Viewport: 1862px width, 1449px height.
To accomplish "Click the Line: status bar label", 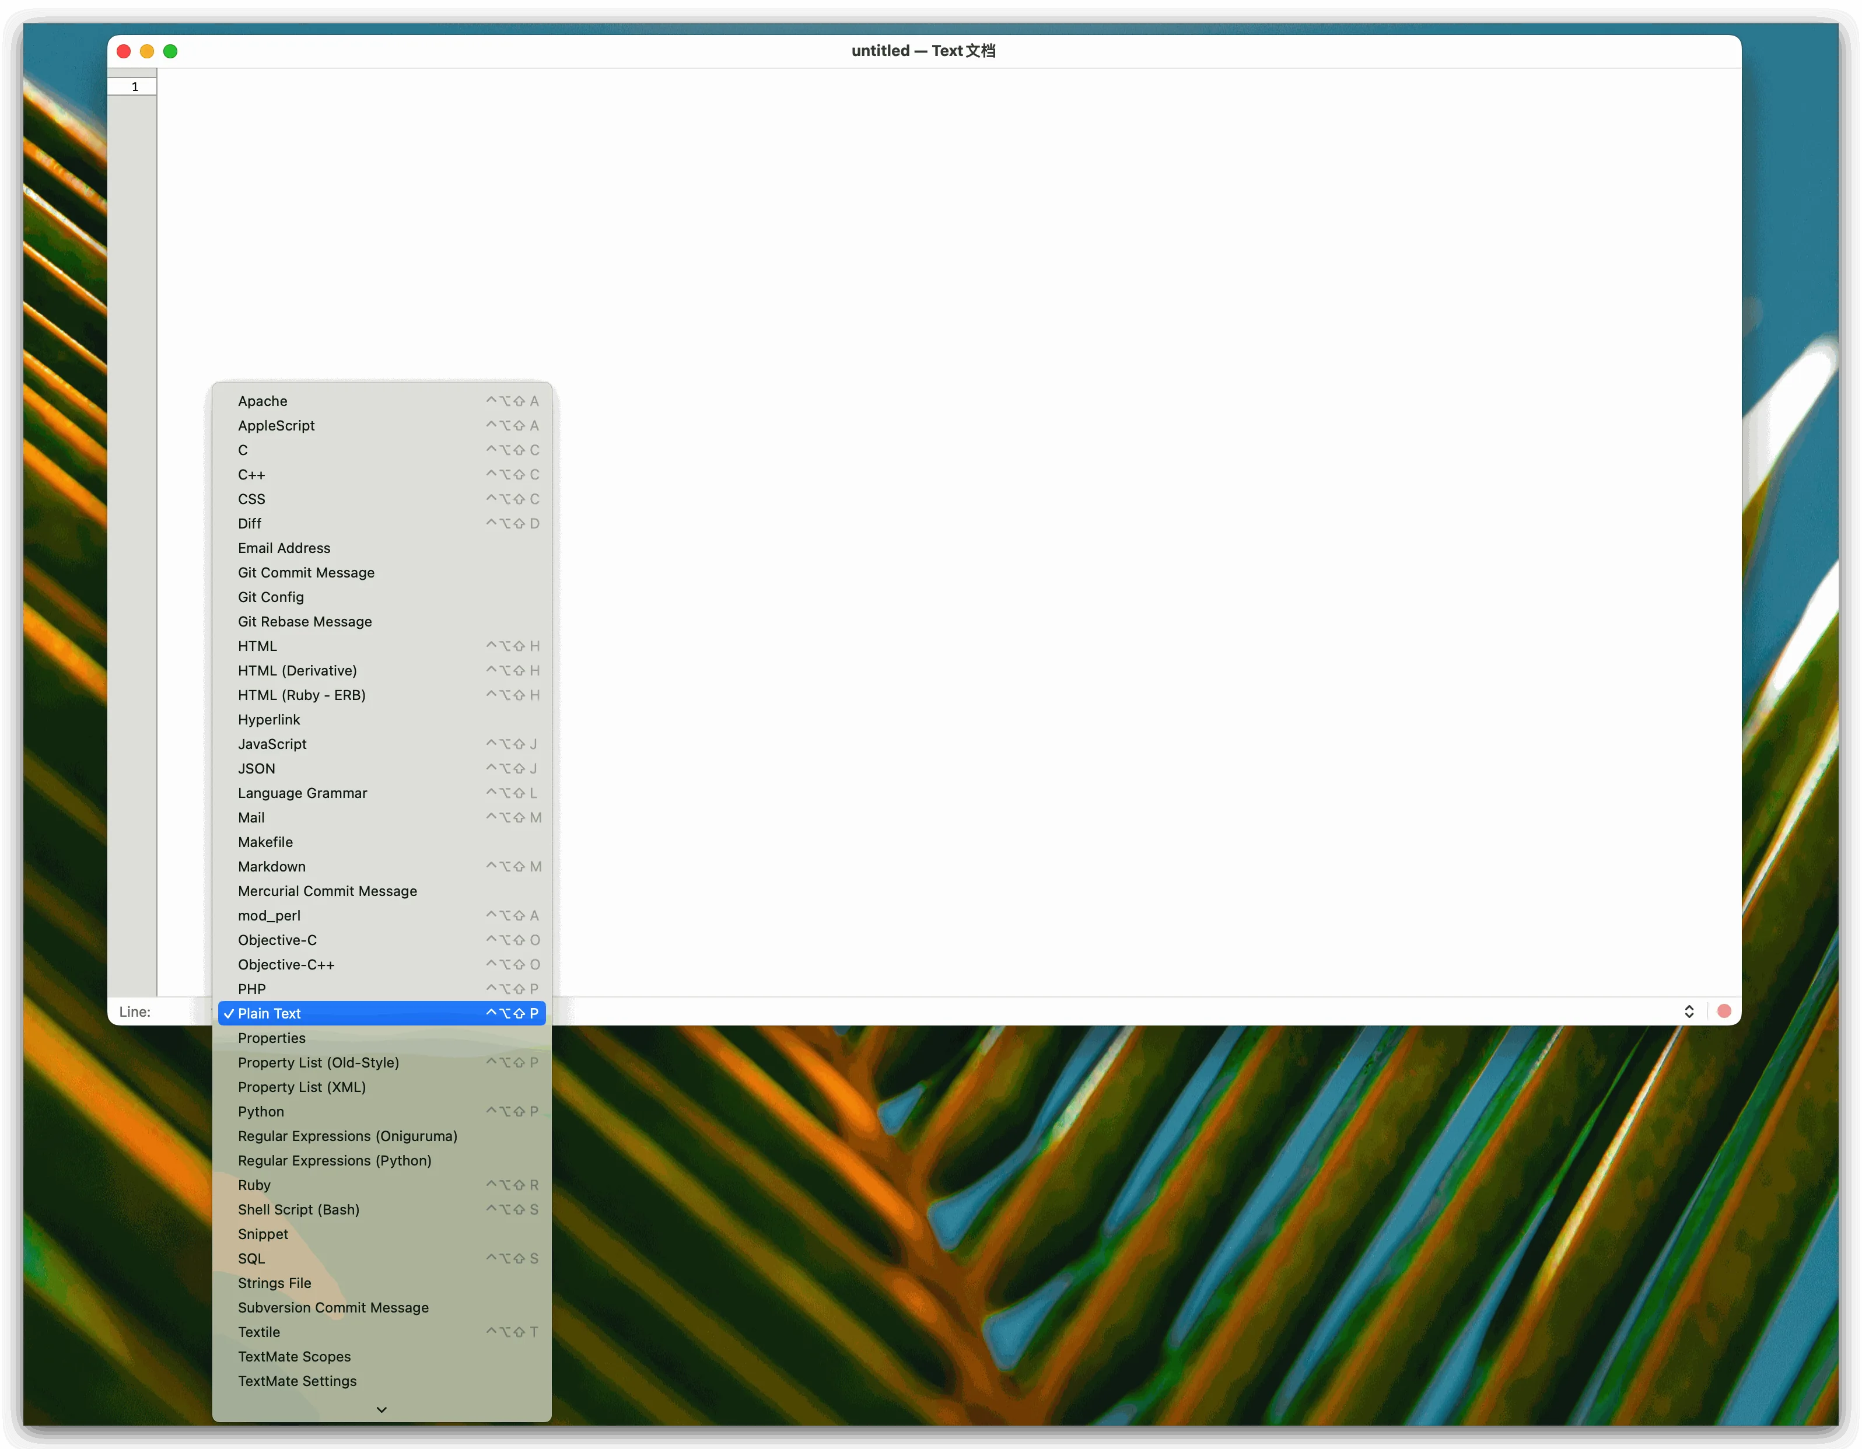I will click(x=135, y=1012).
